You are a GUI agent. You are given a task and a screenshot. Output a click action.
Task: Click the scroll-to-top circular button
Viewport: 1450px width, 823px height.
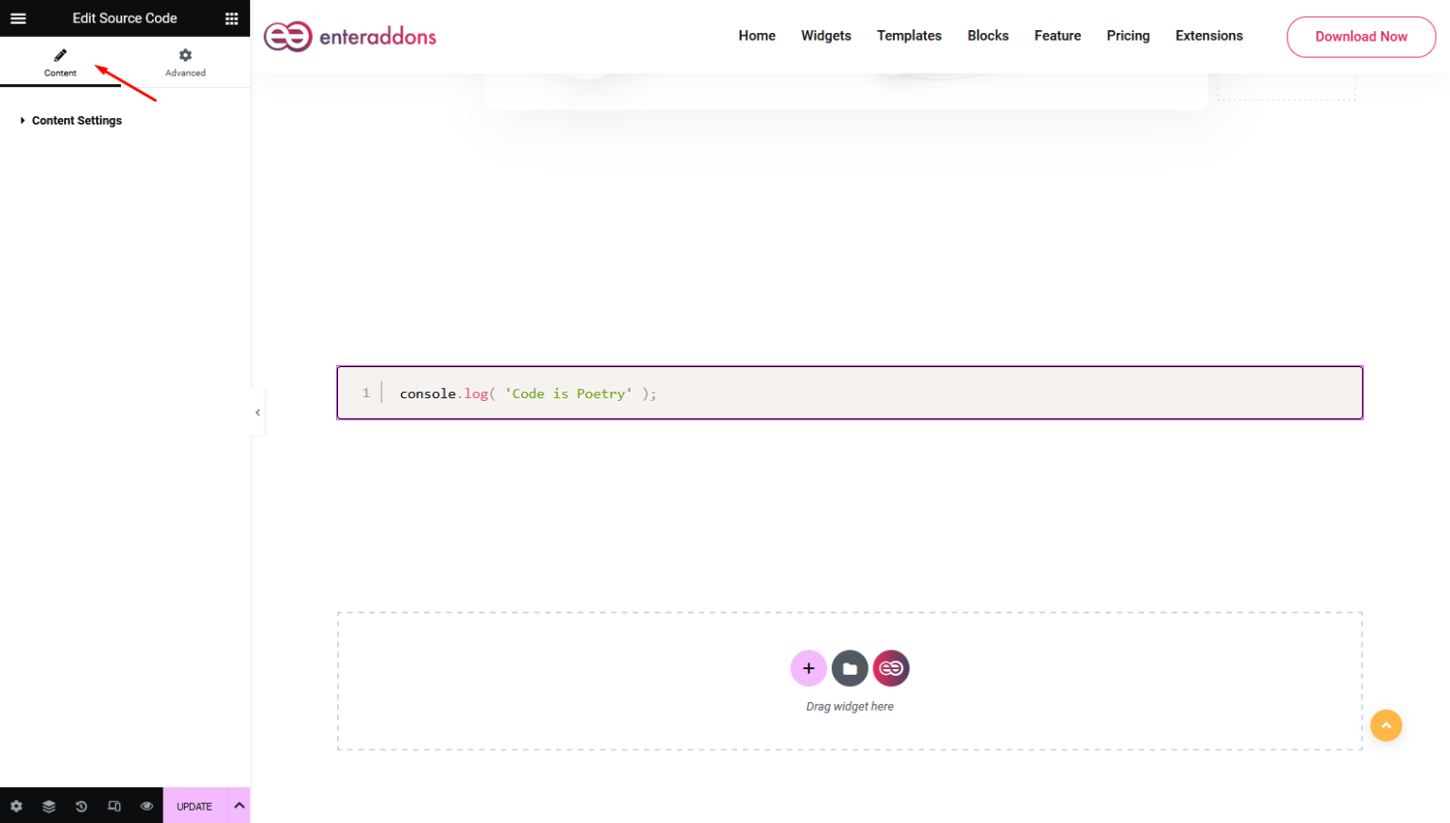pyautogui.click(x=1386, y=726)
